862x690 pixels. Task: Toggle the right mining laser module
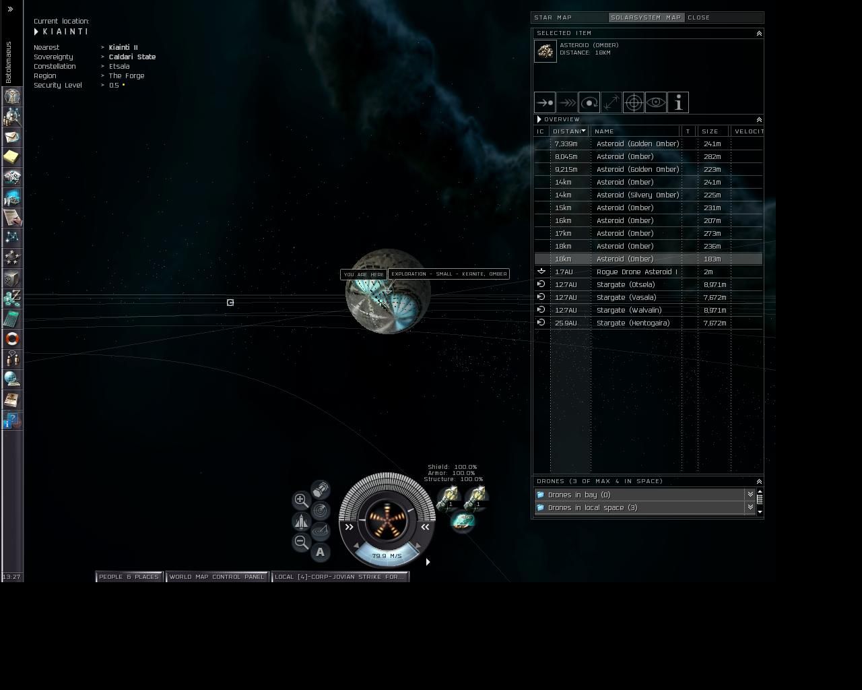(477, 499)
